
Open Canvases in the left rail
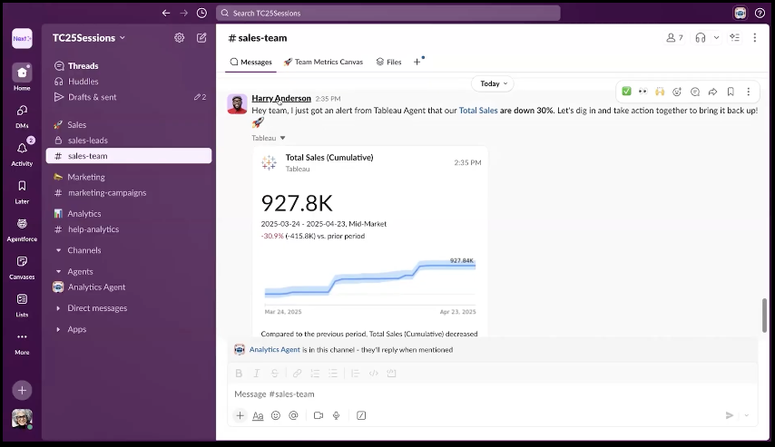[22, 267]
